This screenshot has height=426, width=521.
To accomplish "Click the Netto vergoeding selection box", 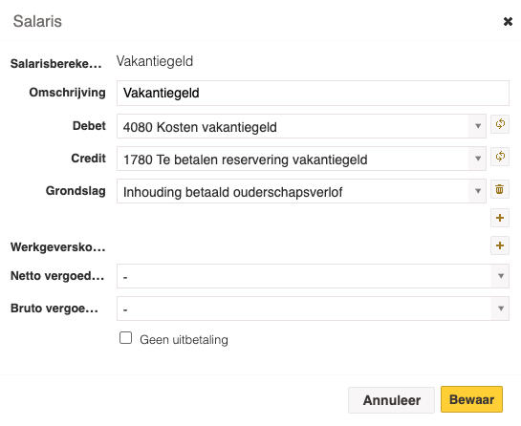I will tap(313, 276).
